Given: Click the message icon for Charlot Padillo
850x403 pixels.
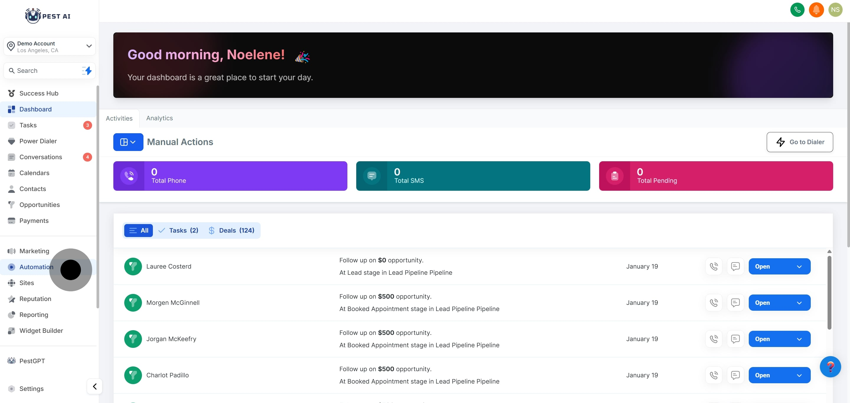Looking at the screenshot, I should [735, 375].
